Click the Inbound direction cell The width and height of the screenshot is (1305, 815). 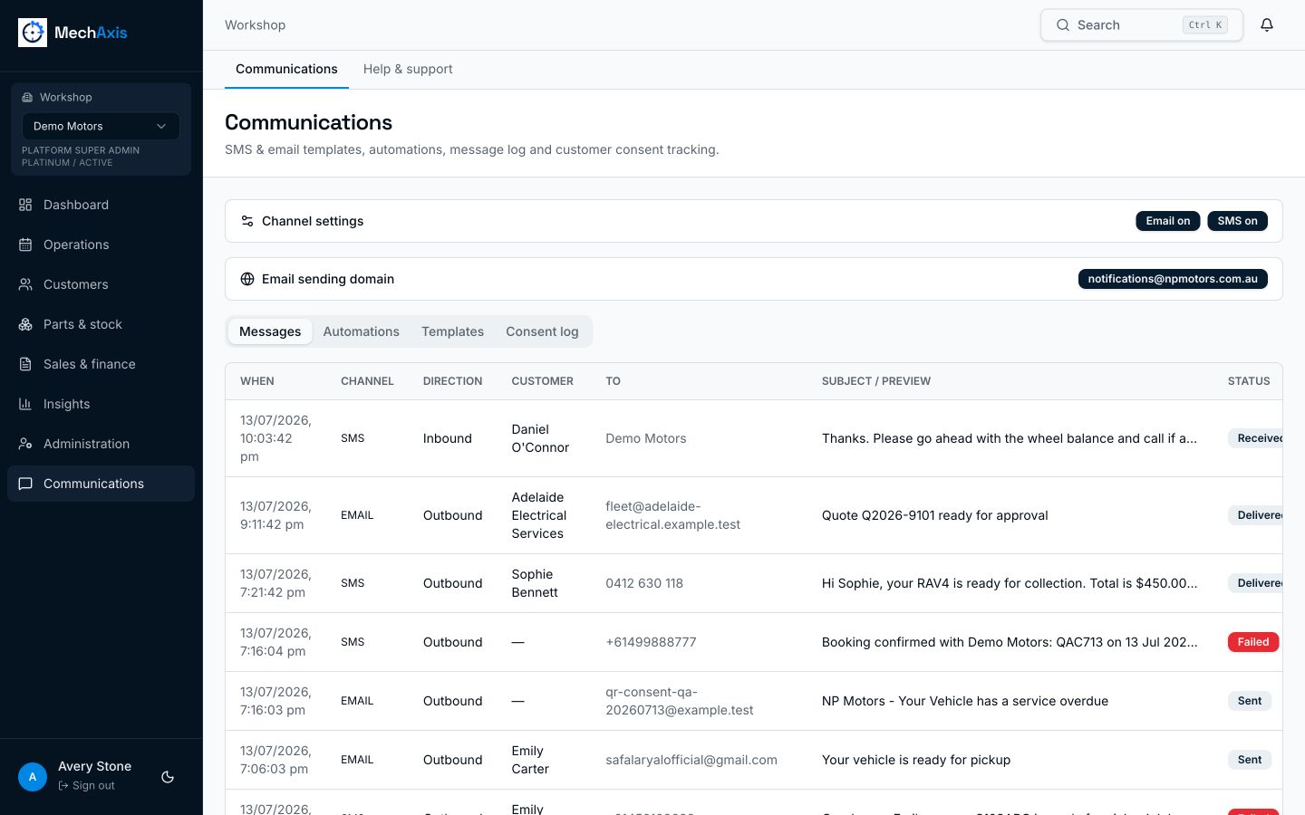click(x=448, y=438)
